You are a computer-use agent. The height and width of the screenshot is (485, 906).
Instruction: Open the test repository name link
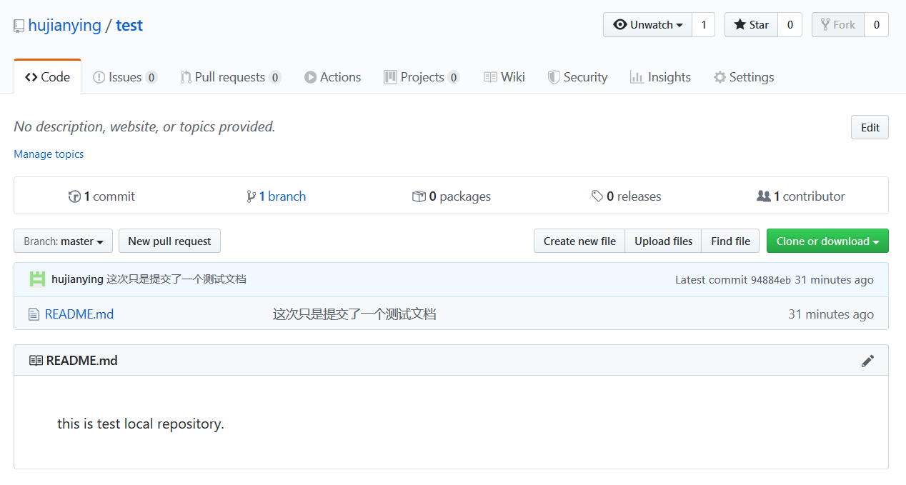pos(129,25)
